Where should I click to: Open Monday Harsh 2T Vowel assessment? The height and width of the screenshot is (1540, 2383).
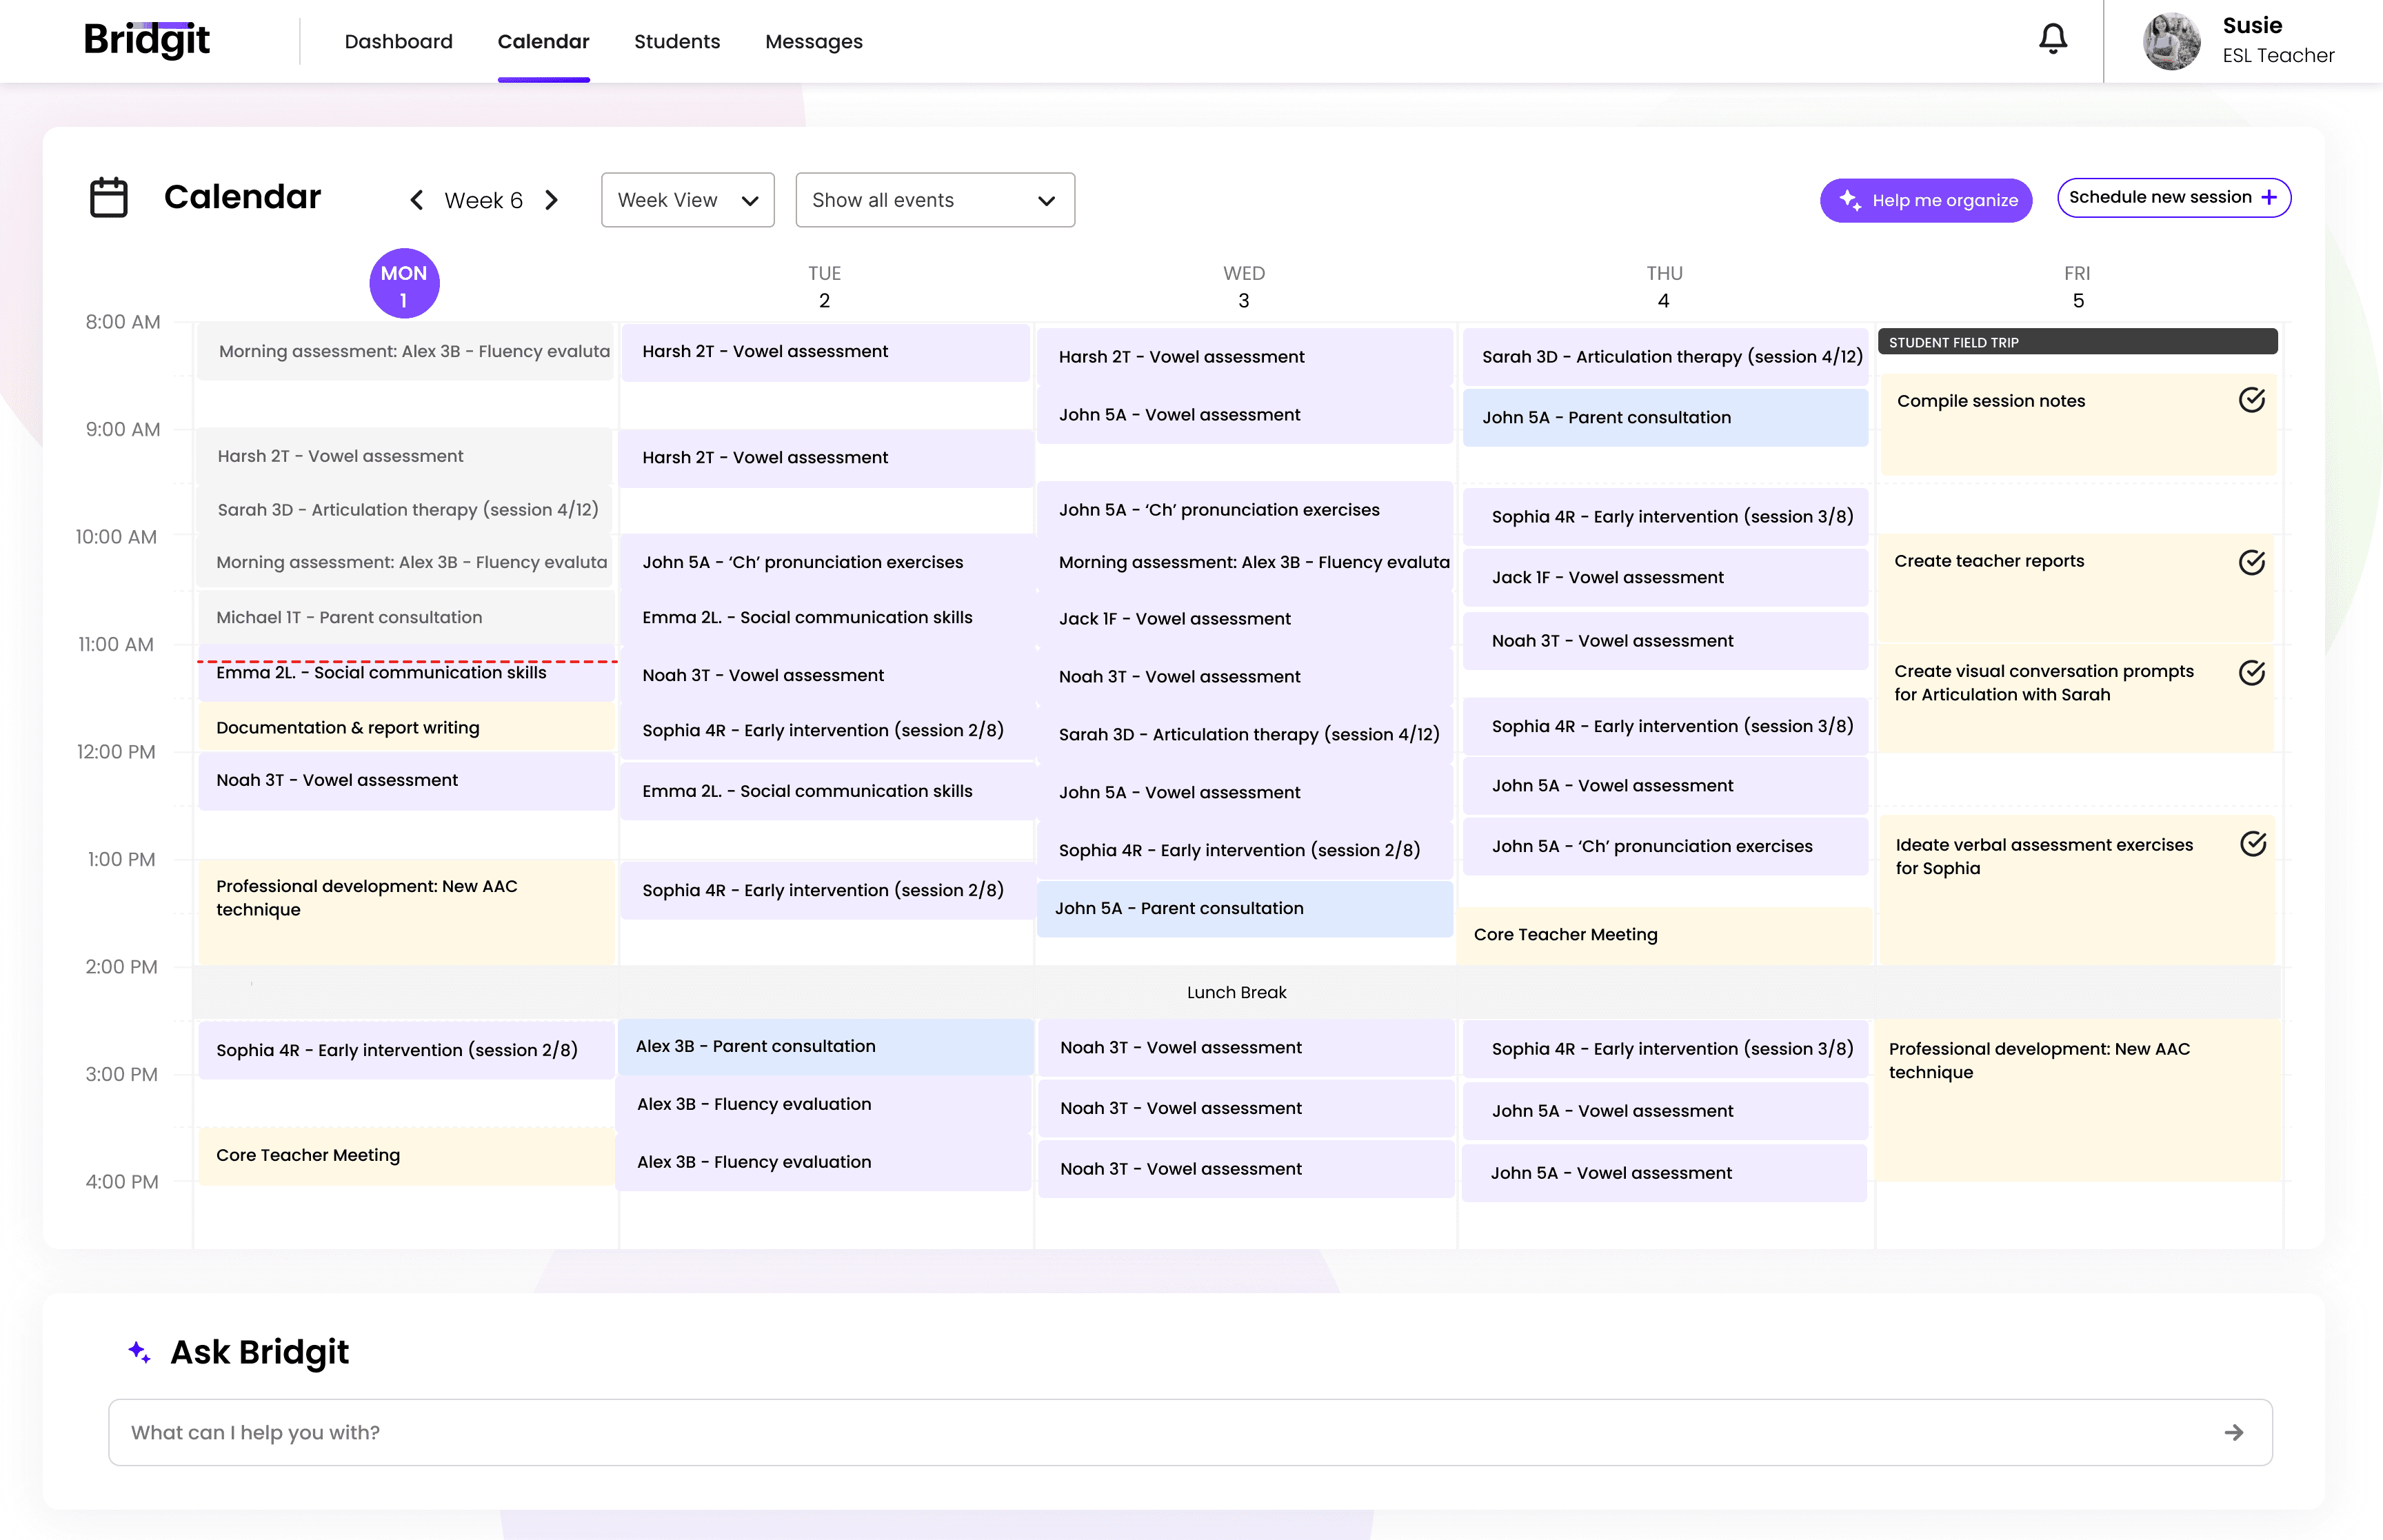point(405,456)
